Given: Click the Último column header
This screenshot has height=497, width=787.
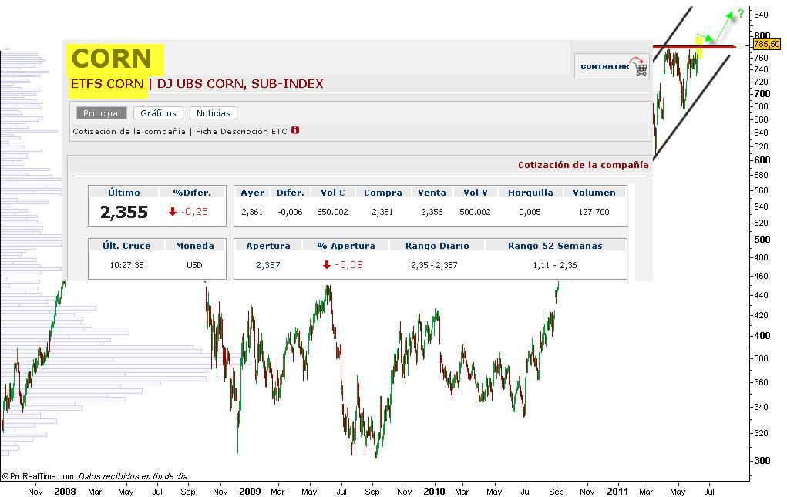Looking at the screenshot, I should pyautogui.click(x=124, y=193).
